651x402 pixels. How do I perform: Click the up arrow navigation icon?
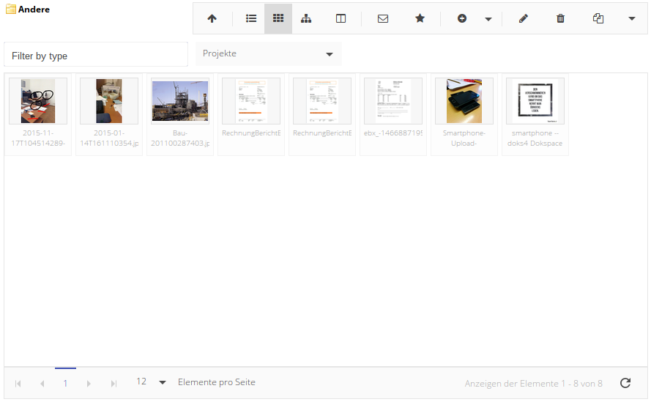click(212, 19)
